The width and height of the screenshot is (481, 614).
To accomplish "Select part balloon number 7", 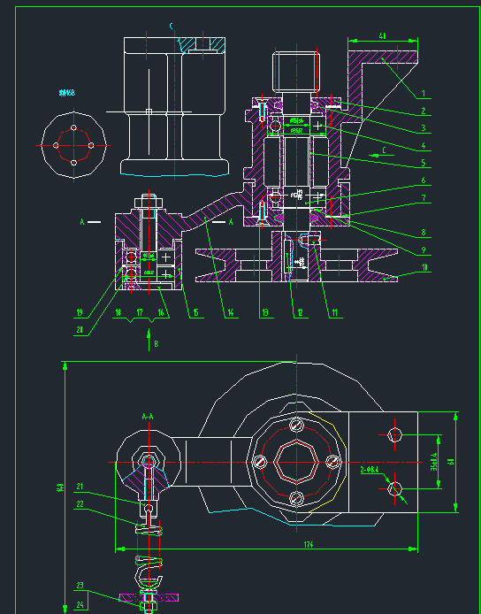I will click(x=424, y=198).
